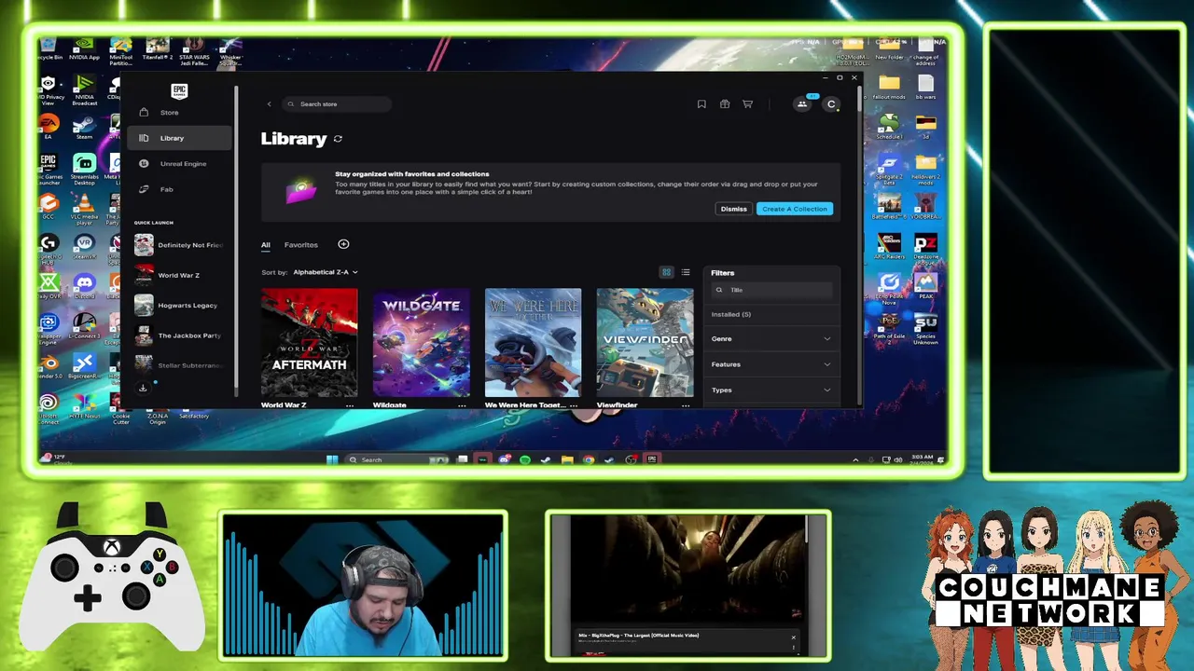Open the gift redeem icon
This screenshot has width=1194, height=671.
coord(725,104)
